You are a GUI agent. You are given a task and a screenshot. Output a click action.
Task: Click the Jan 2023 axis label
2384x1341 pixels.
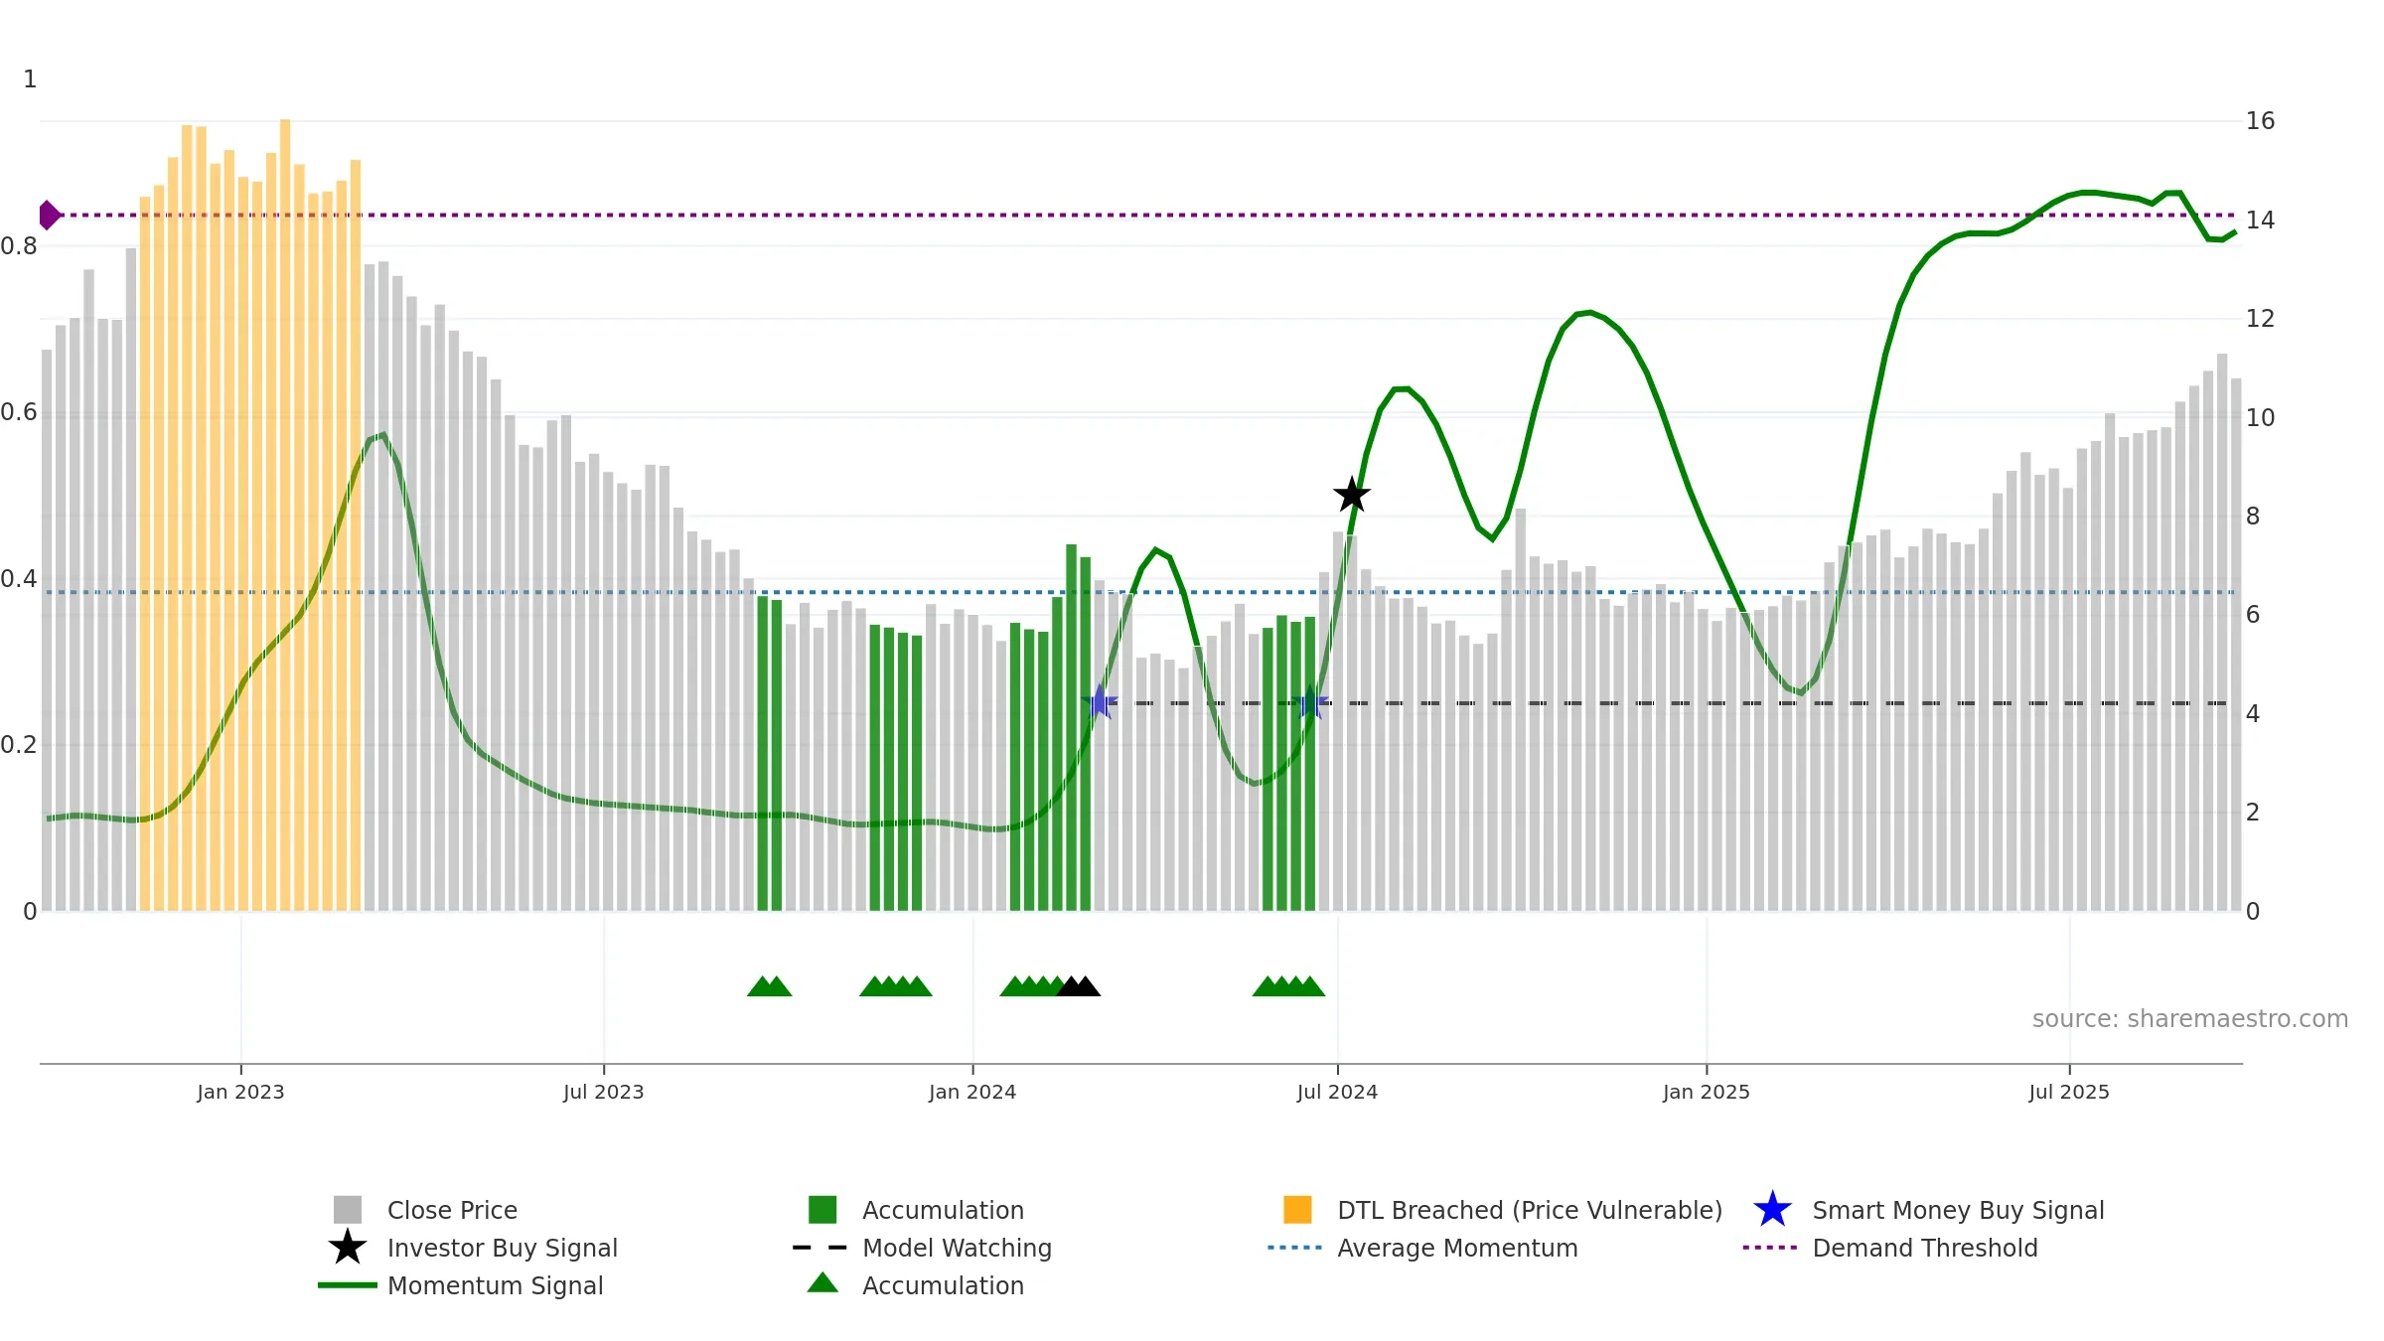(x=240, y=1093)
